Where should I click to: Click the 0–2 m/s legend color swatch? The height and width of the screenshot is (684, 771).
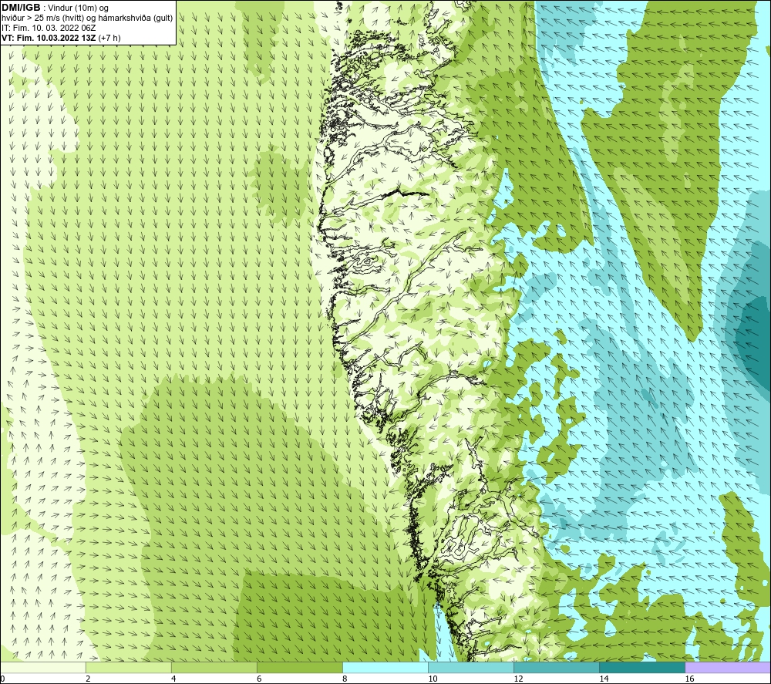point(42,667)
